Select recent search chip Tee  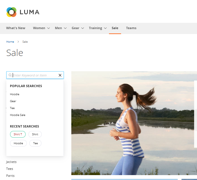pyautogui.click(x=35, y=143)
